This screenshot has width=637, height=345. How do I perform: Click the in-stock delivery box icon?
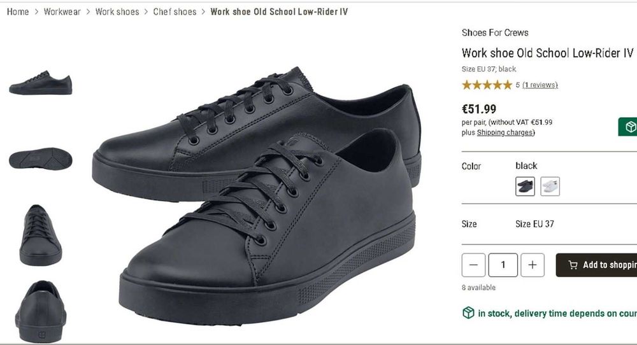point(468,313)
